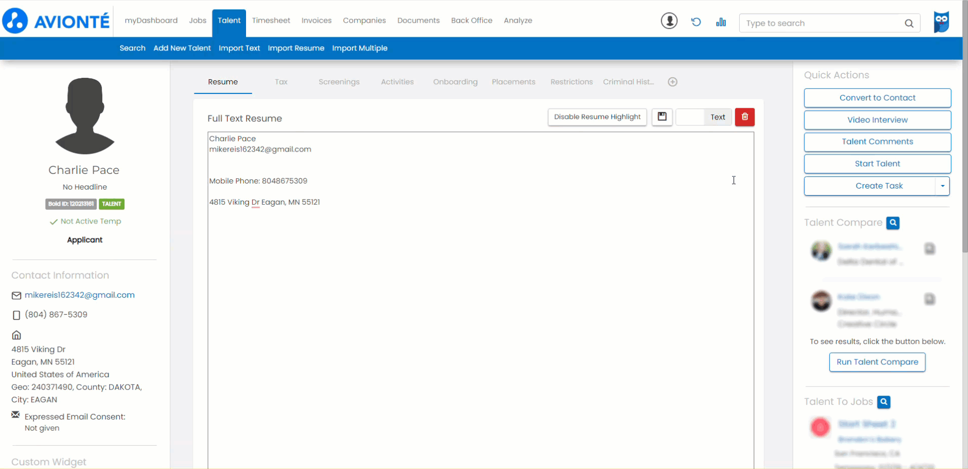Expand the Create Task dropdown arrow
968x469 pixels.
point(942,186)
